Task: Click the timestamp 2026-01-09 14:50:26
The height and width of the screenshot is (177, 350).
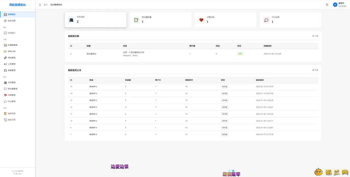Action: point(264,100)
